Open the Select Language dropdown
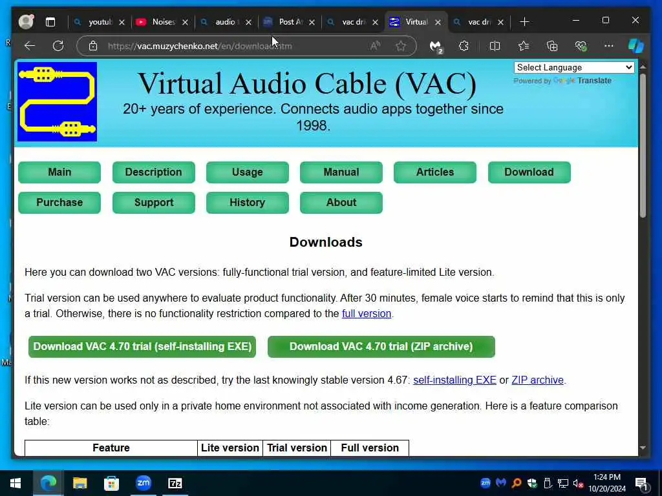Screen dimensions: 662x496 (x=574, y=67)
